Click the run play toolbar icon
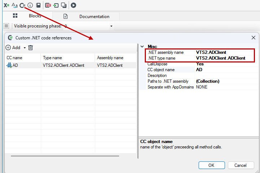 73,5
